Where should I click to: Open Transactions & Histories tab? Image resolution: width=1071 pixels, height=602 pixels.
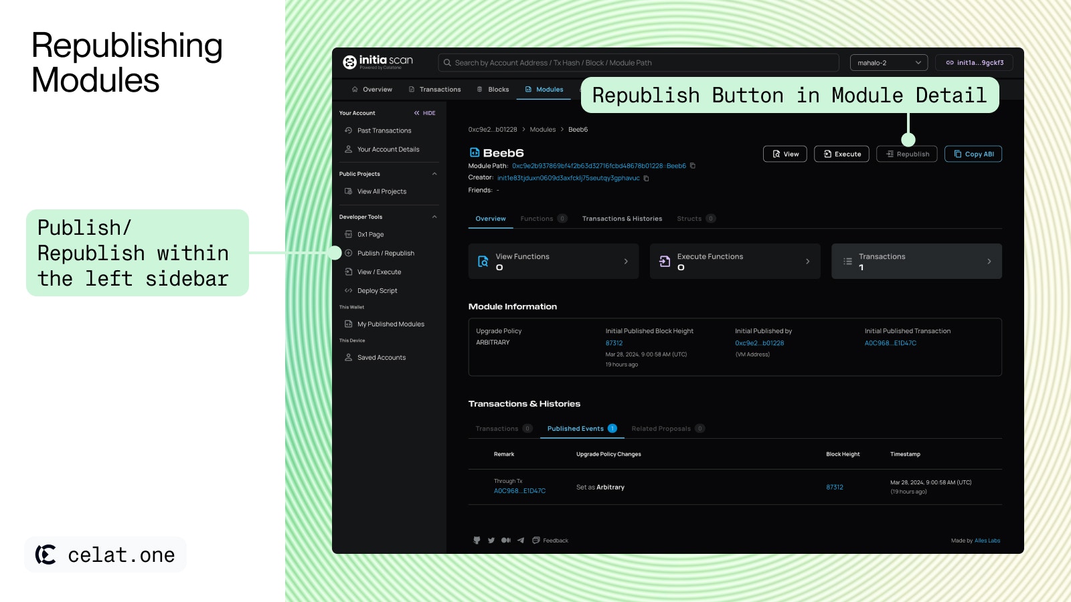[622, 219]
